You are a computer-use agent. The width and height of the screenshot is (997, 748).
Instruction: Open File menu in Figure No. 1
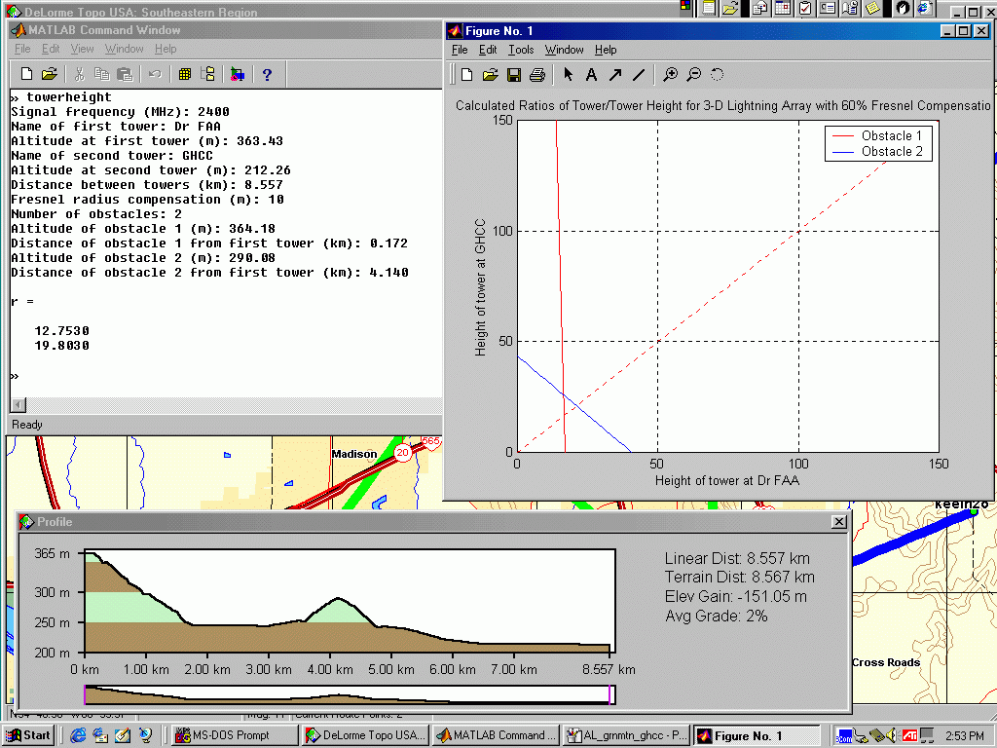pyautogui.click(x=460, y=50)
